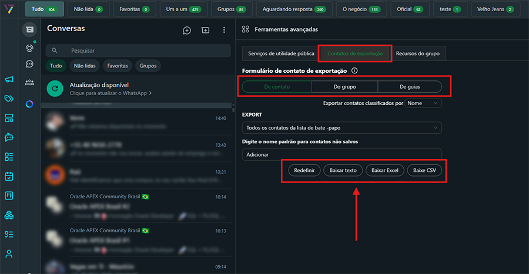Screen dimensions: 529x274
Task: Select the 'Do grupo' export option
Action: [344, 87]
